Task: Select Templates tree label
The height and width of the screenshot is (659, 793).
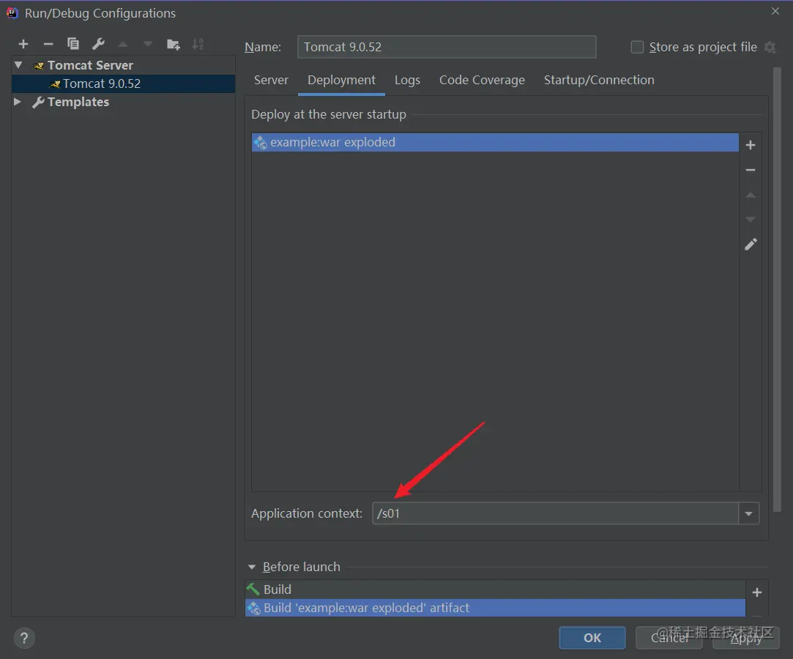Action: [78, 102]
